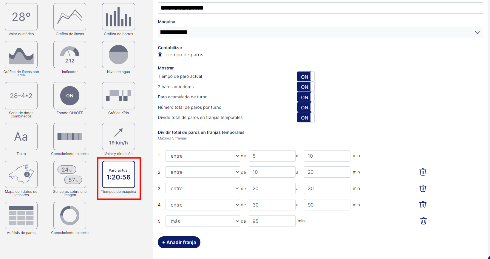Select the Tiempo de paros radio button

click(160, 55)
